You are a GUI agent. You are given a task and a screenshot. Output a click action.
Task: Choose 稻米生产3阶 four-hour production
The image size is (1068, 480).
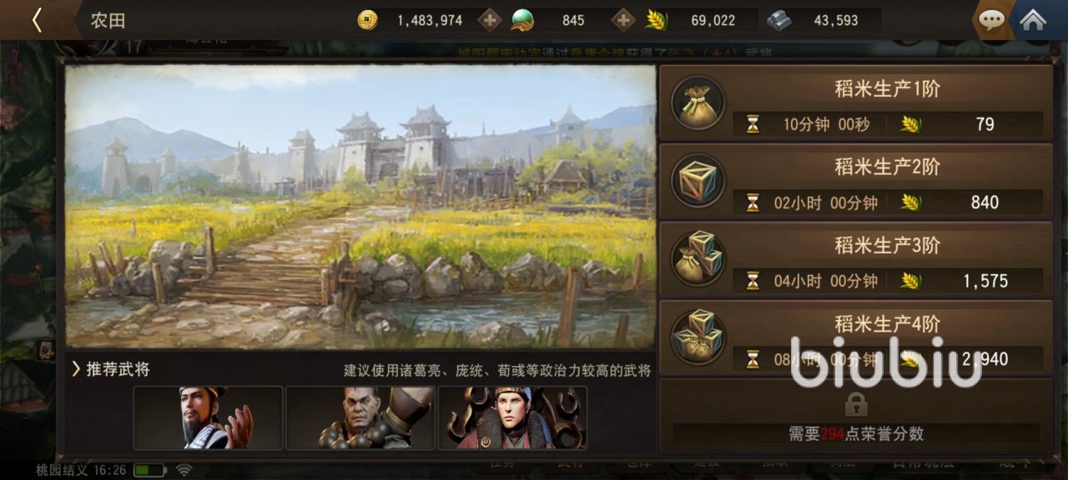[x=855, y=259]
